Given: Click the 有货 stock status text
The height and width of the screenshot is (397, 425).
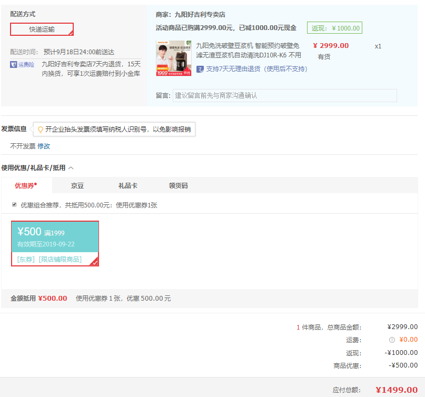Looking at the screenshot, I should click(324, 57).
